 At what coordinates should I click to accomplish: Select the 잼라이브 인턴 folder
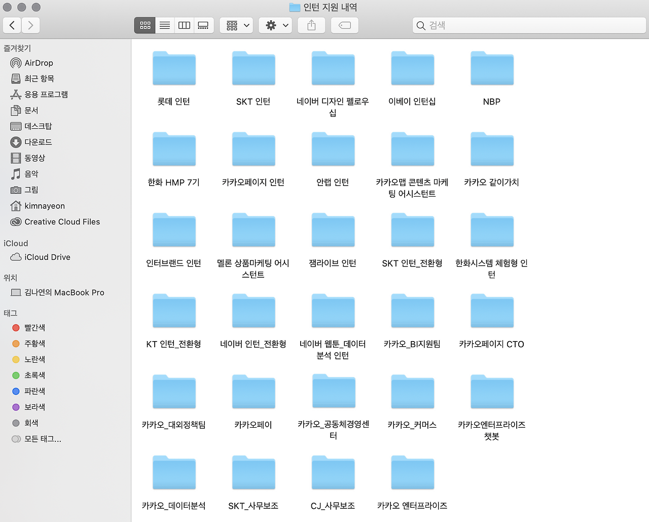[333, 240]
